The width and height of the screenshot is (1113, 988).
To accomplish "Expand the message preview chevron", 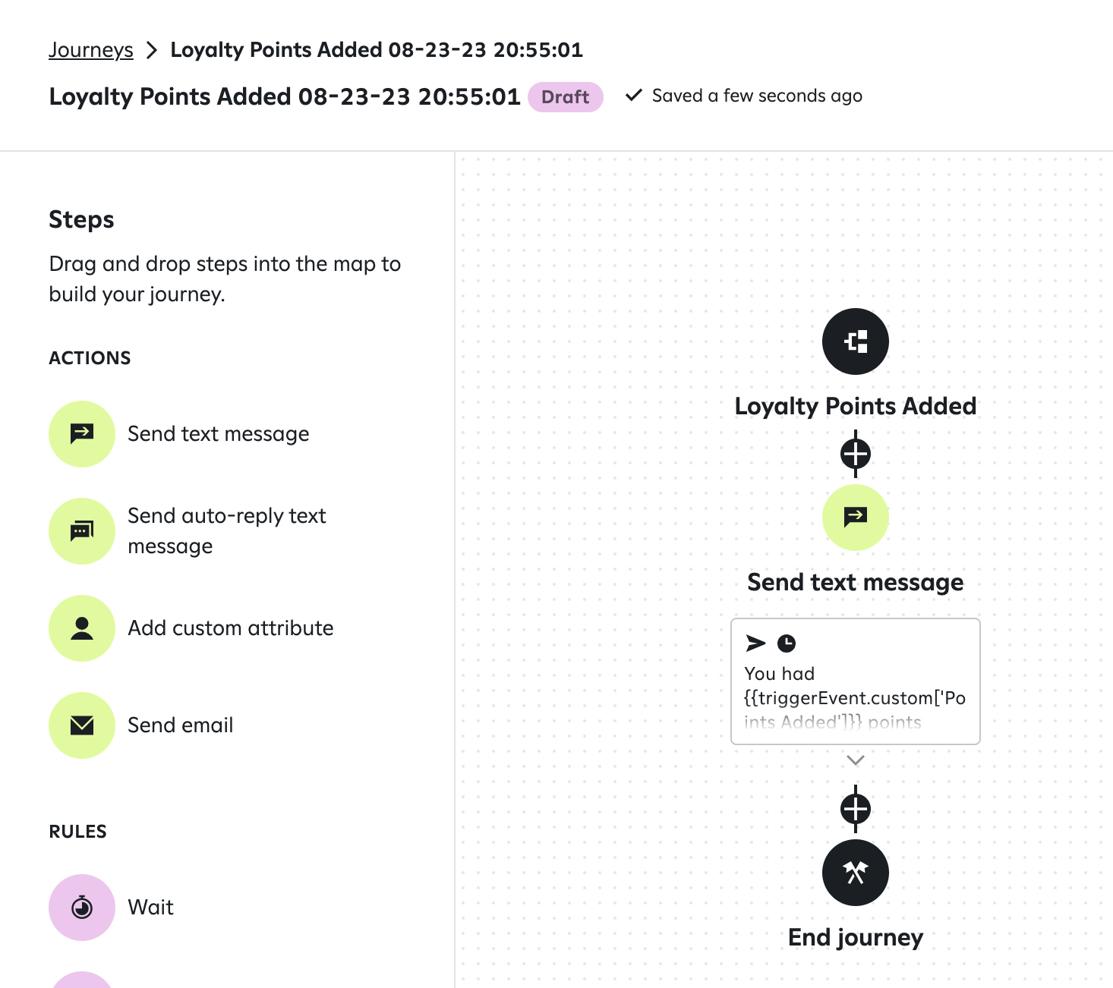I will pos(856,760).
